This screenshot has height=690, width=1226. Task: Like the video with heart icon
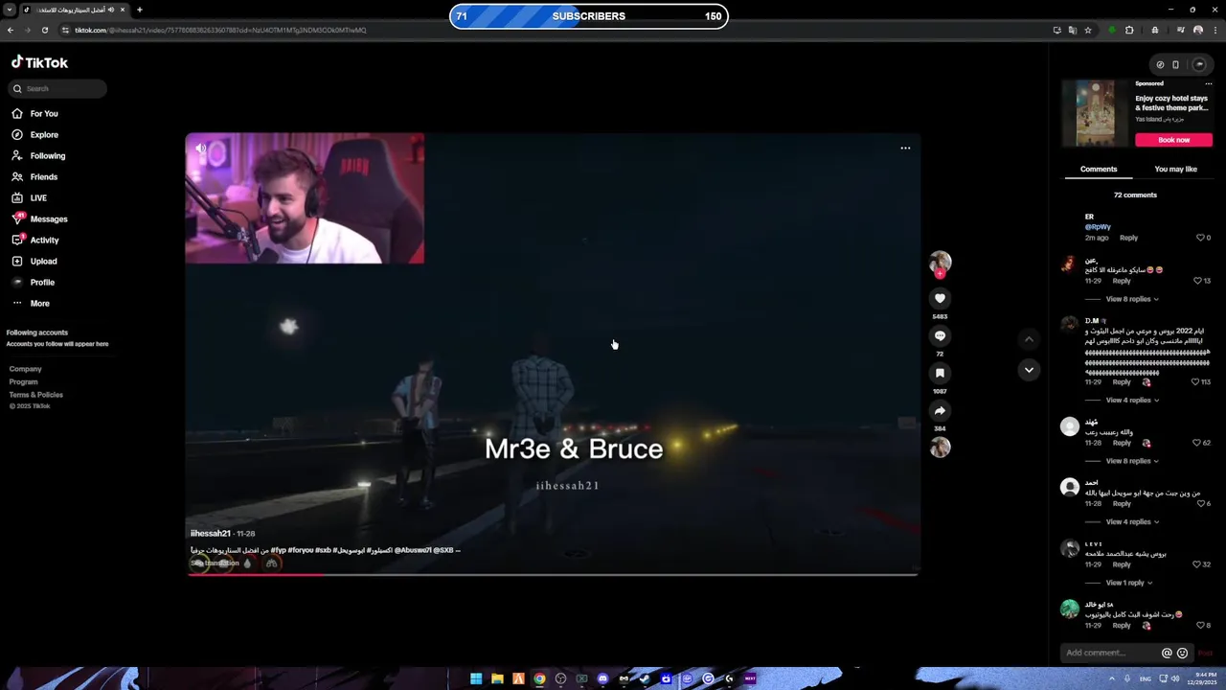click(940, 299)
